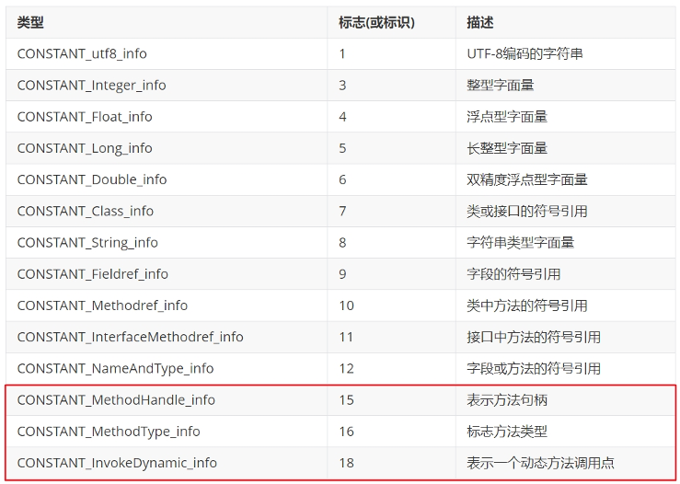Image resolution: width=680 pixels, height=484 pixels.
Task: Select the text CONSTANT_Long_info
Action: pos(85,148)
